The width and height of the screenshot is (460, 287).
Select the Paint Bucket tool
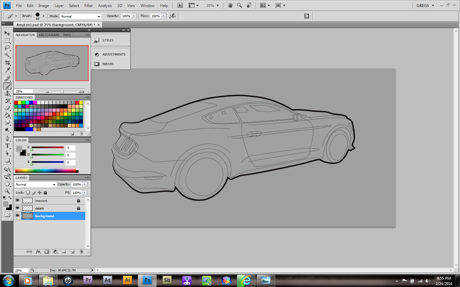pyautogui.click(x=7, y=115)
